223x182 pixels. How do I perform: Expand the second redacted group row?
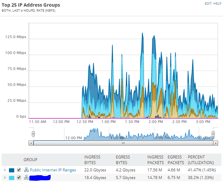click(x=5, y=177)
